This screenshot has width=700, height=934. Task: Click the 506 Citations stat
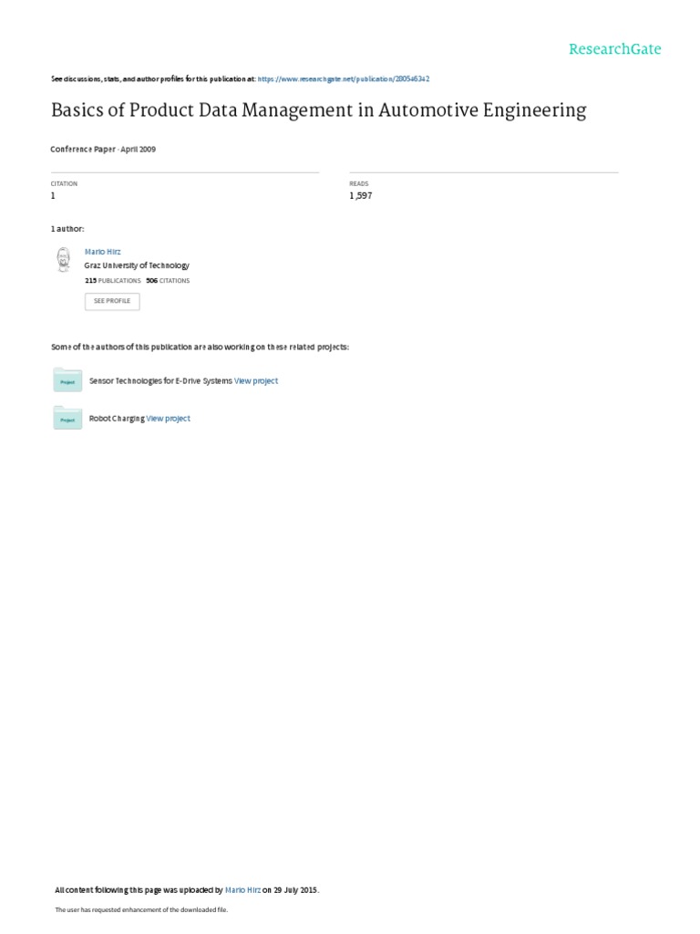click(x=168, y=281)
